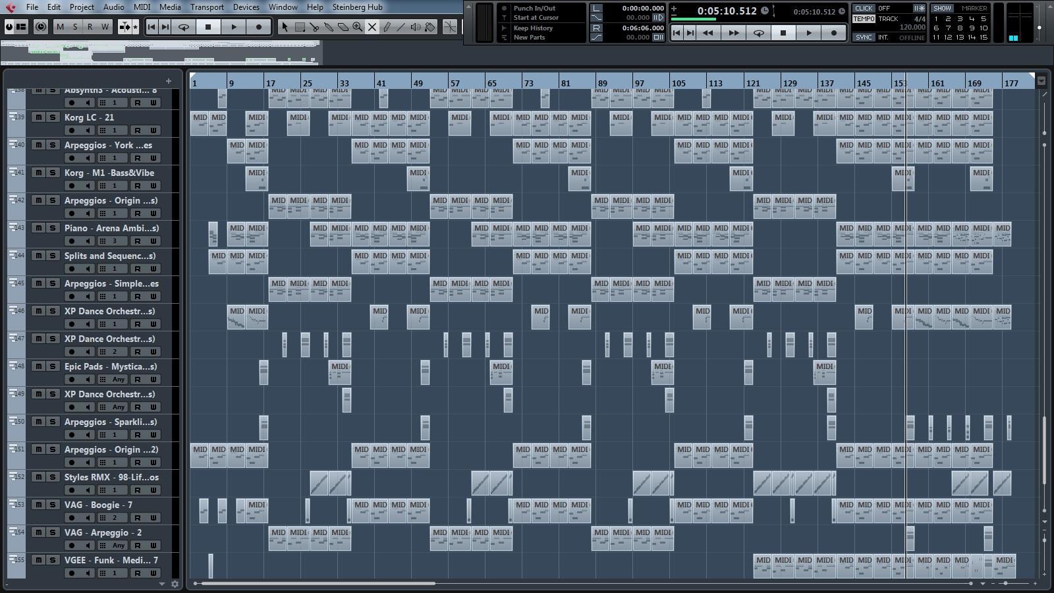This screenshot has width=1054, height=593.
Task: Activate the Zoom magnifier tool
Action: pyautogui.click(x=358, y=27)
